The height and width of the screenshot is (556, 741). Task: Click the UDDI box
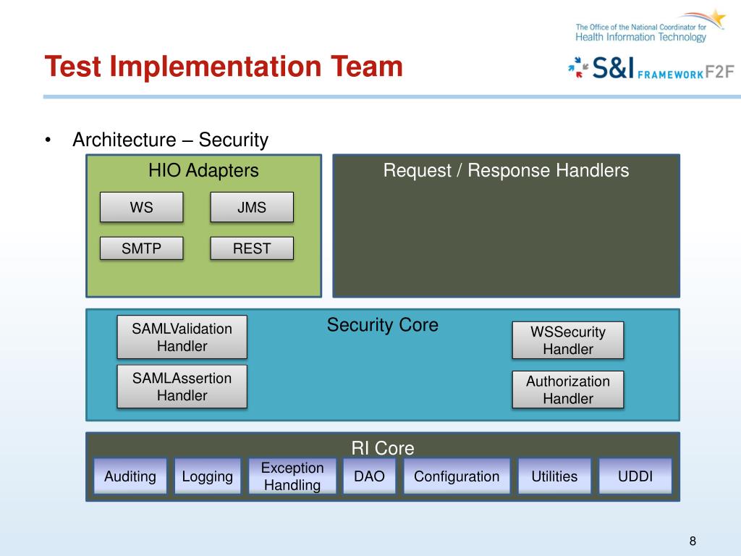[635, 476]
